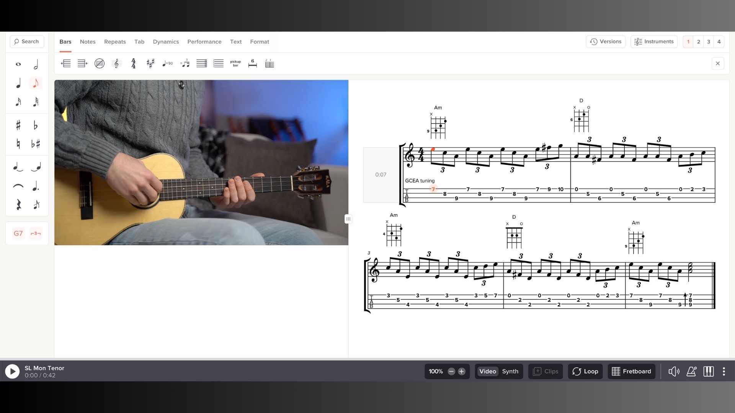Toggle the G7 chord button

[x=18, y=233]
